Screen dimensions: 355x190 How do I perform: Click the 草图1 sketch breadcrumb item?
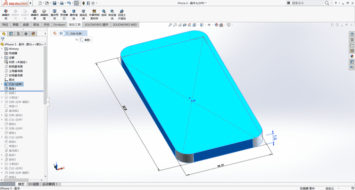[86, 40]
